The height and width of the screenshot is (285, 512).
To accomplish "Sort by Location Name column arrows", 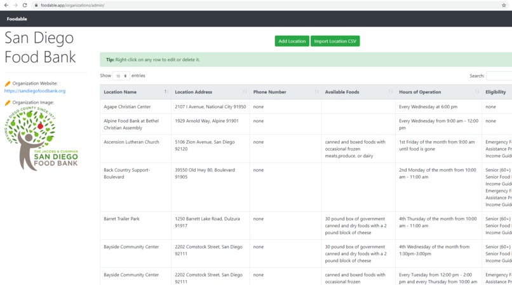I will (x=166, y=92).
